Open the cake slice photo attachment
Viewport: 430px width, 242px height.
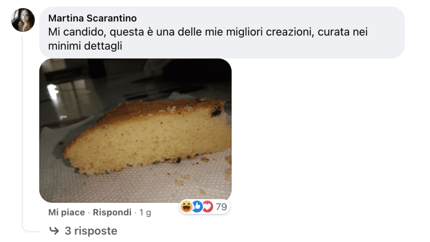tap(136, 131)
